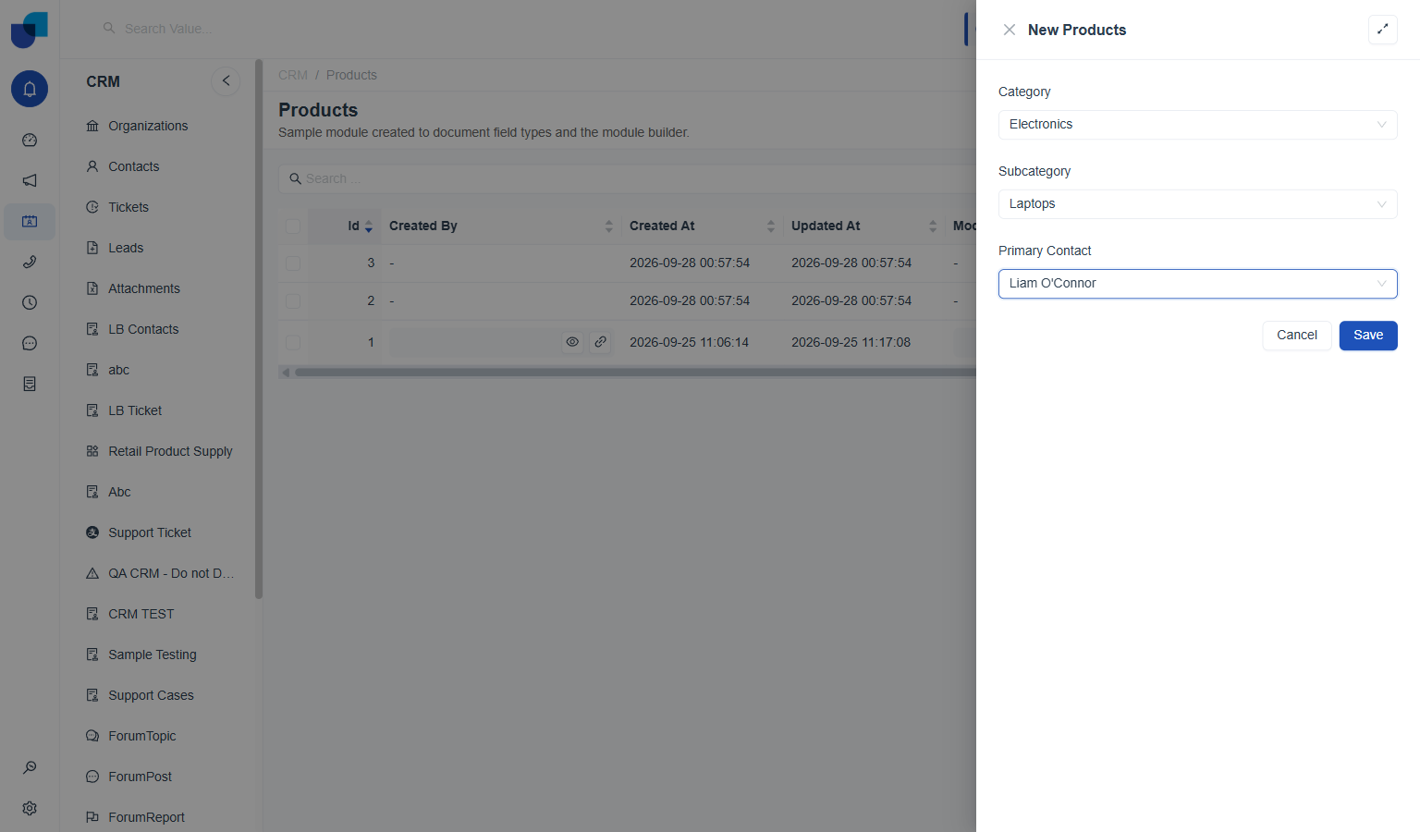Check the checkbox for row with Id 2

293,301
